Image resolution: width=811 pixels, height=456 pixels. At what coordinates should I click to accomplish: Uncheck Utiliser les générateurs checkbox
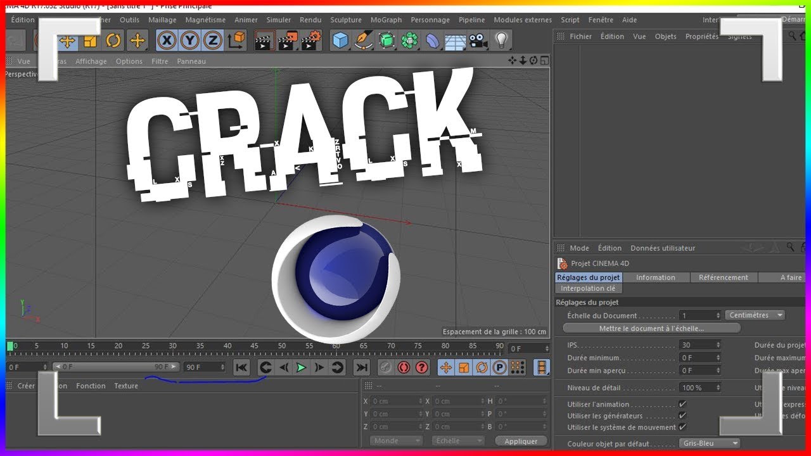click(x=682, y=415)
